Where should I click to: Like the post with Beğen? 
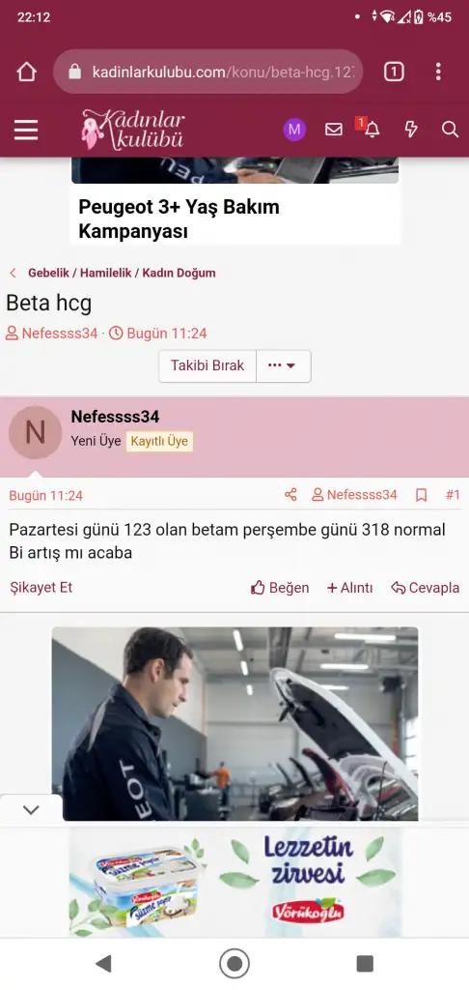pos(280,588)
